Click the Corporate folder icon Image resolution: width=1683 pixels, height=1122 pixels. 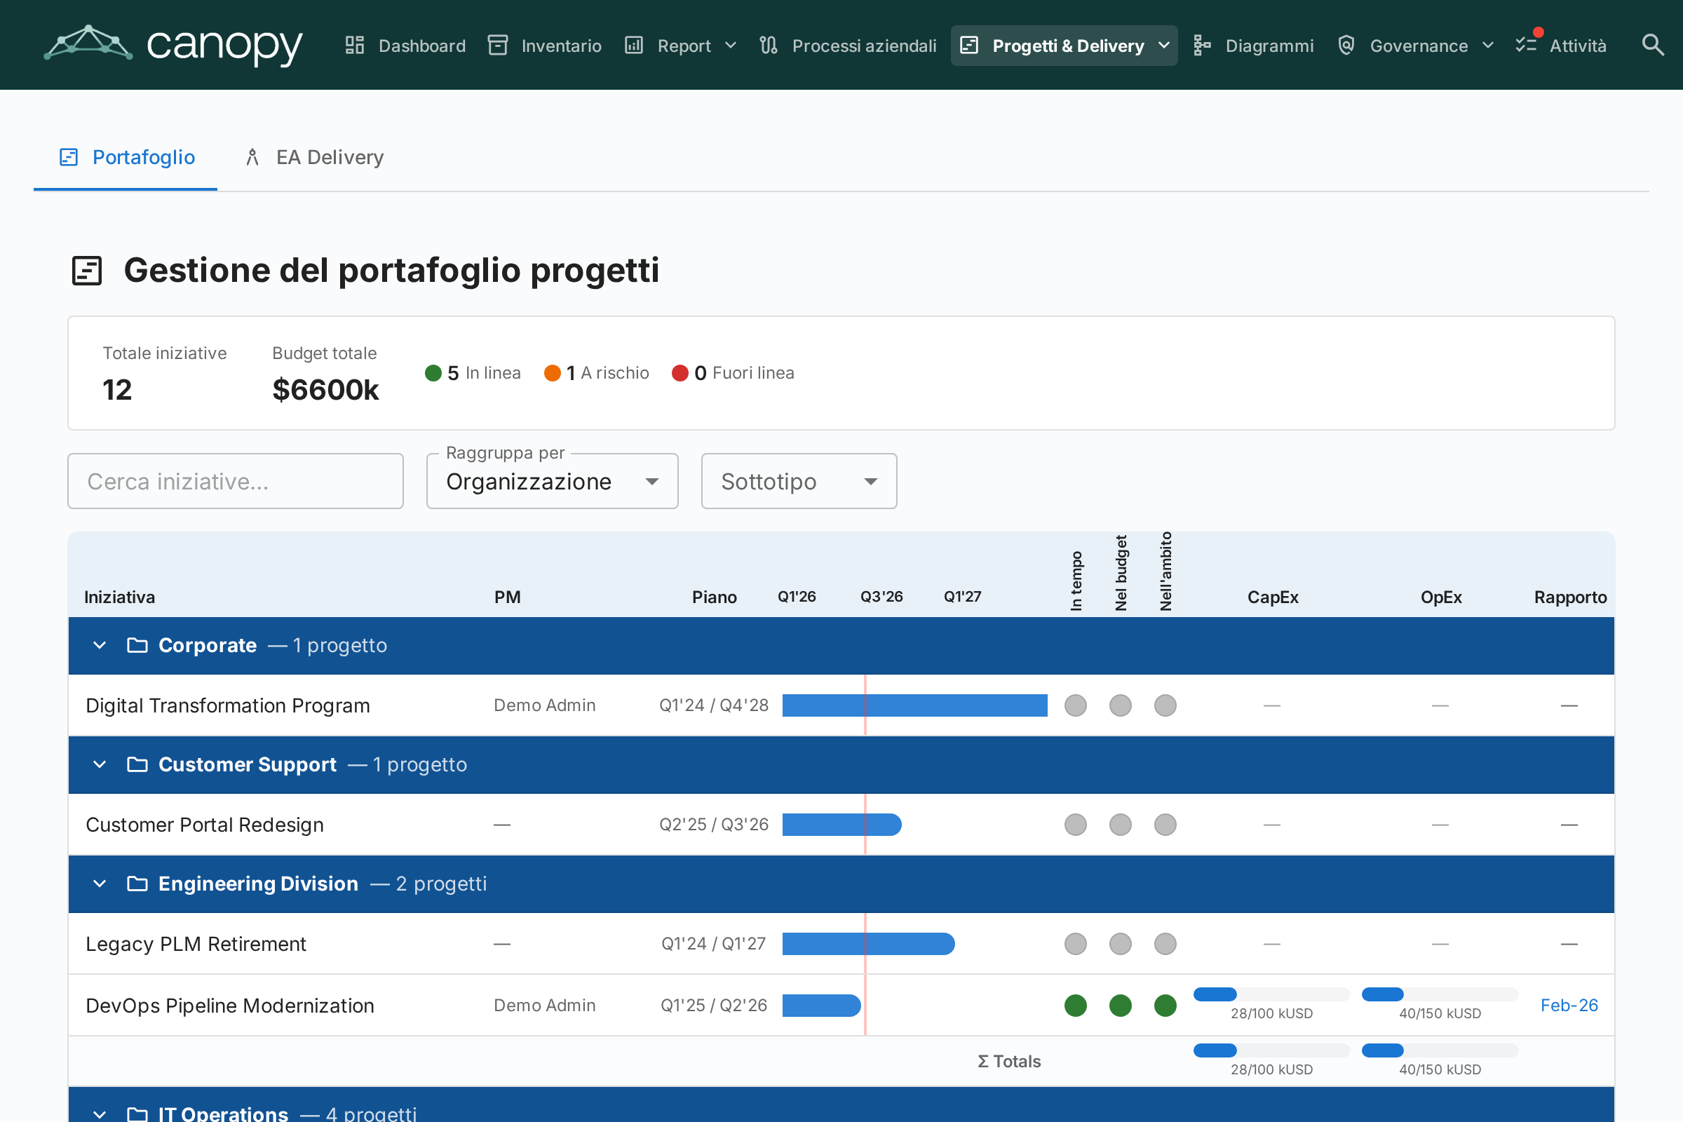click(x=137, y=645)
